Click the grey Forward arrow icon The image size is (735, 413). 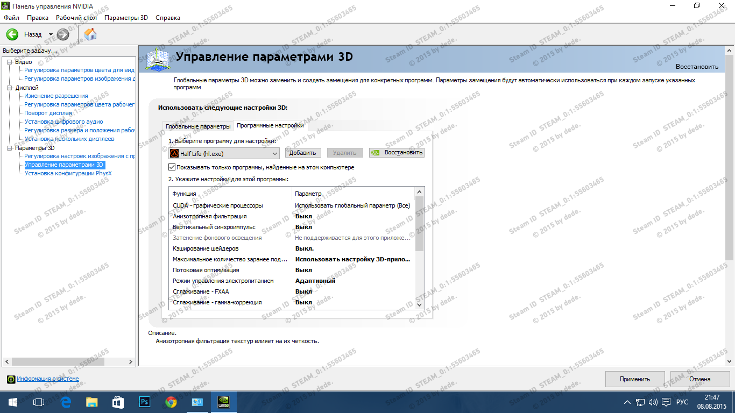coord(63,34)
